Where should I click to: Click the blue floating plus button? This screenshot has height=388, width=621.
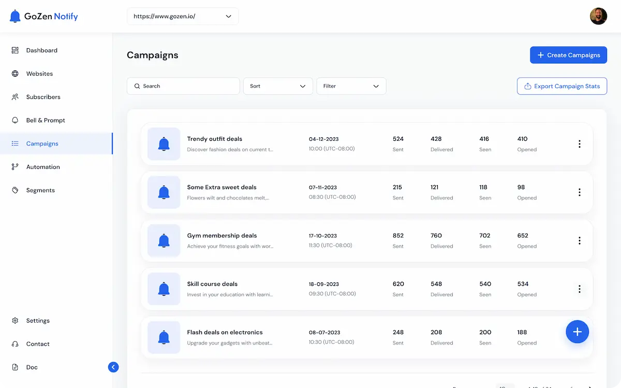click(x=577, y=332)
